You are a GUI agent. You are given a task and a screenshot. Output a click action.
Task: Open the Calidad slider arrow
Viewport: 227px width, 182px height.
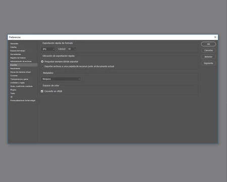pyautogui.click(x=75, y=49)
